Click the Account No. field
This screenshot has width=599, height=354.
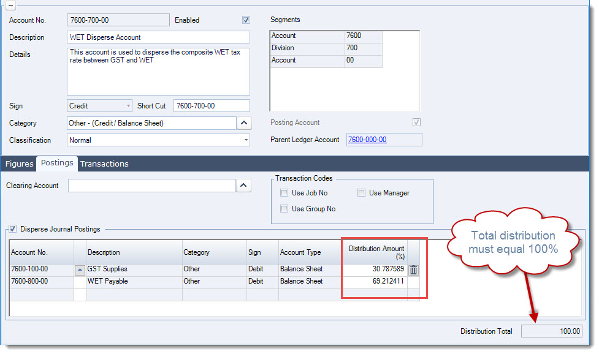118,20
